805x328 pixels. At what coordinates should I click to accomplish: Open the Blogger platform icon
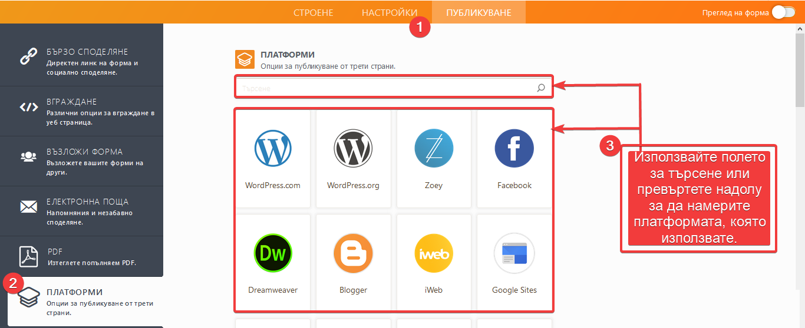[354, 253]
